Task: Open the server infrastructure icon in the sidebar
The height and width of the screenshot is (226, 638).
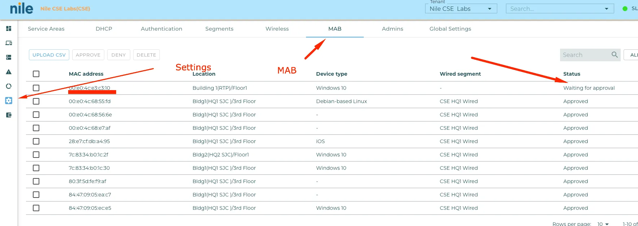Action: [x=9, y=57]
